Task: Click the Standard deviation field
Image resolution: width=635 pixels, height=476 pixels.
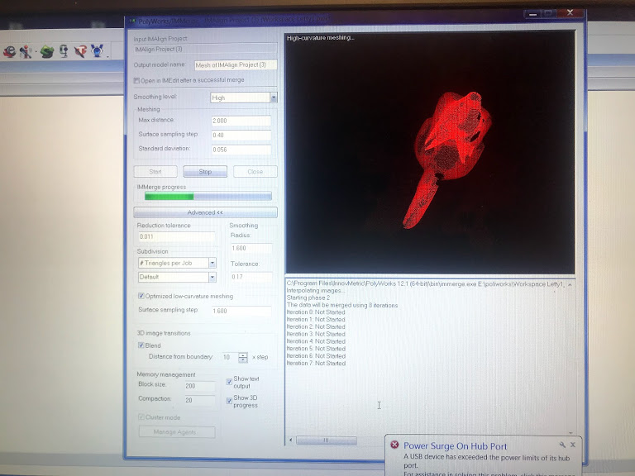Action: [x=241, y=150]
